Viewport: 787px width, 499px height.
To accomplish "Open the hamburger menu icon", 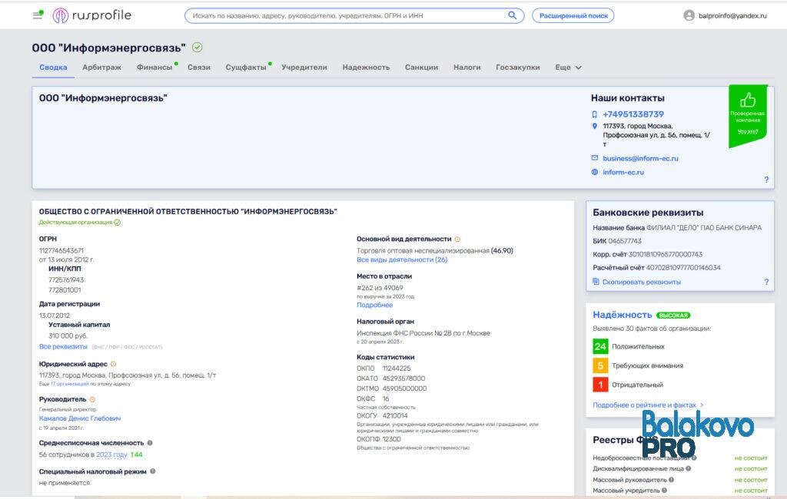I will [x=38, y=15].
